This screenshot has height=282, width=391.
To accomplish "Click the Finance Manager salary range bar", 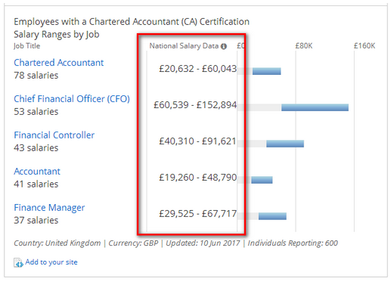I will 272,216.
